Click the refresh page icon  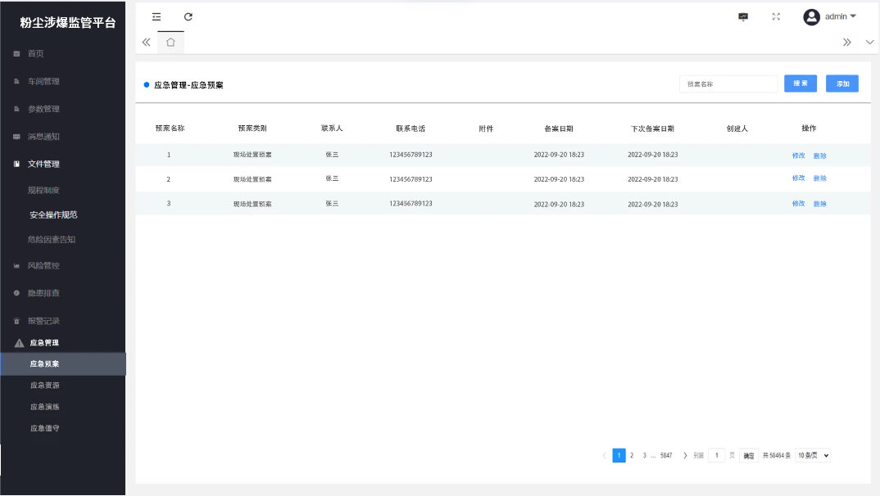[188, 16]
